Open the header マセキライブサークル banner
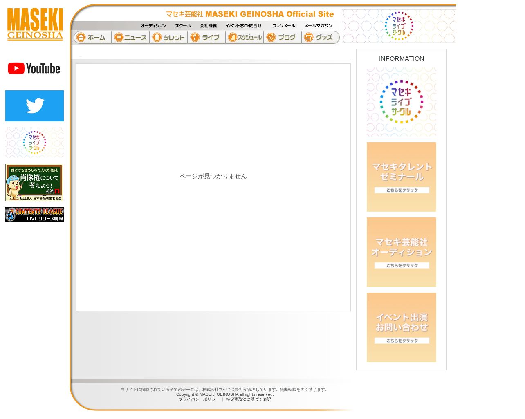Image resolution: width=525 pixels, height=419 pixels. (399, 26)
